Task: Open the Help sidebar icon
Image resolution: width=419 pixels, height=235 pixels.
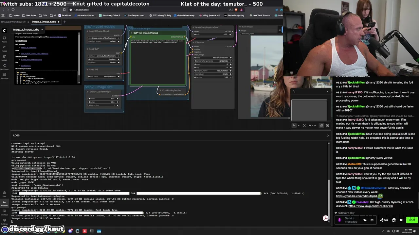Action: click(x=4, y=195)
